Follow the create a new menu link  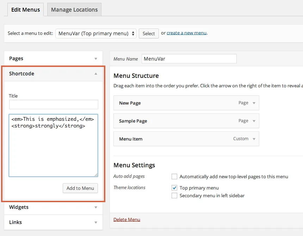tap(186, 33)
